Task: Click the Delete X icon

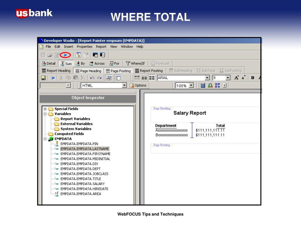Action: (x=83, y=78)
